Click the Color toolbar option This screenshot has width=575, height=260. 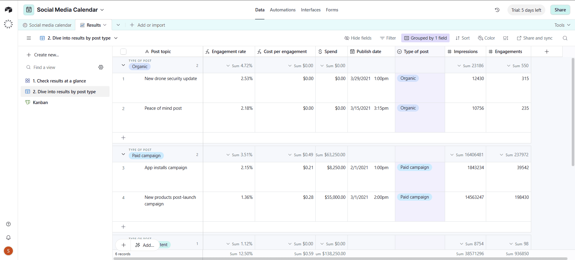[486, 38]
